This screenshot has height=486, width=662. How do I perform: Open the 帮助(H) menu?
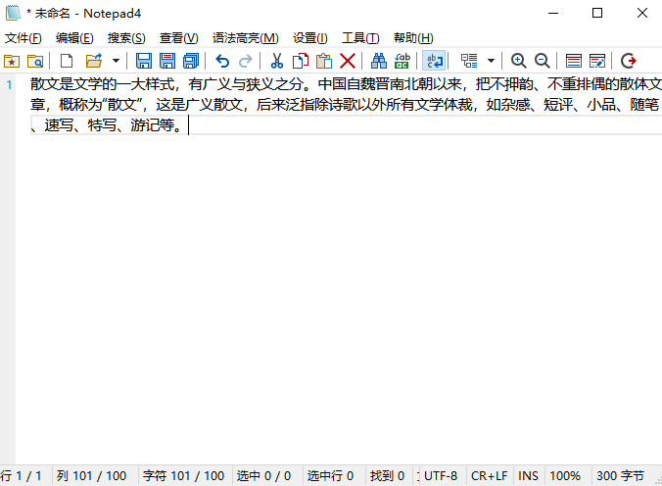(413, 38)
